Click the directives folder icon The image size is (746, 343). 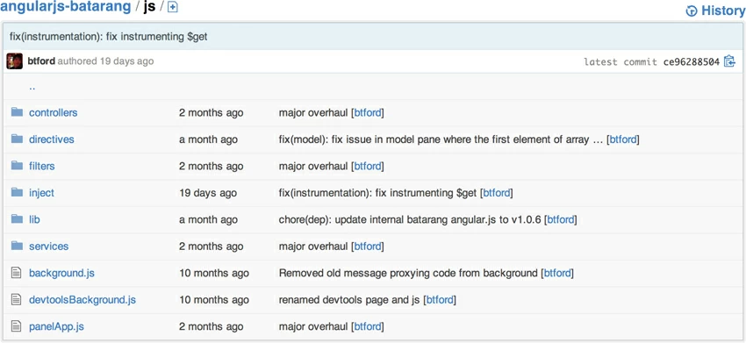(18, 139)
